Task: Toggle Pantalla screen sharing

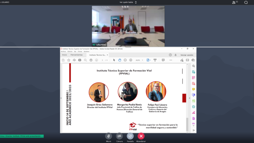Action: 130,136
